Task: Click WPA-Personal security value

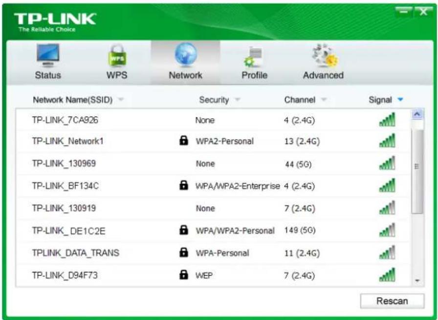Action: [222, 253]
